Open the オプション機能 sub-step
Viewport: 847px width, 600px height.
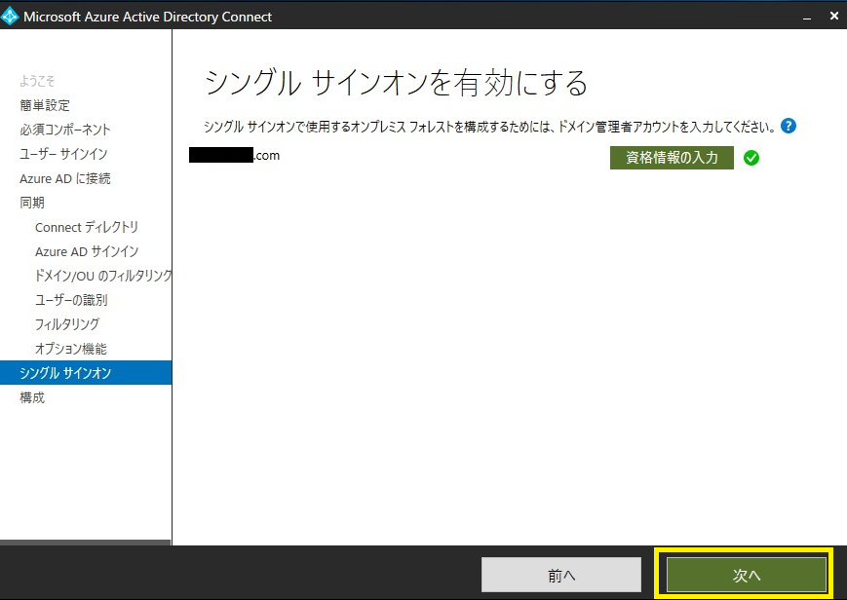point(71,349)
